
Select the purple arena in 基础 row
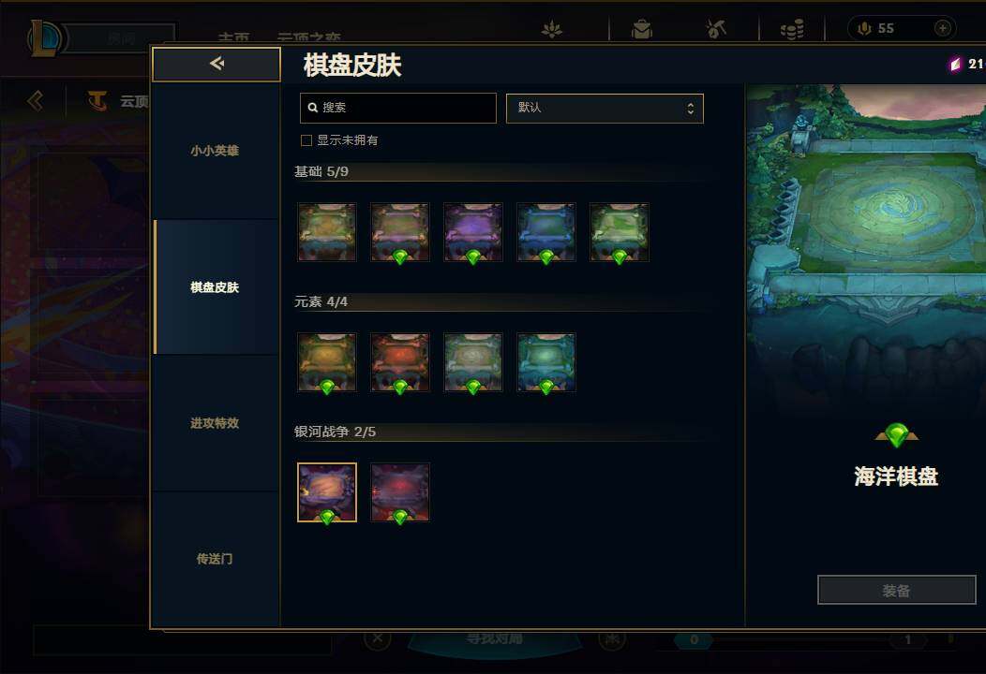[473, 232]
